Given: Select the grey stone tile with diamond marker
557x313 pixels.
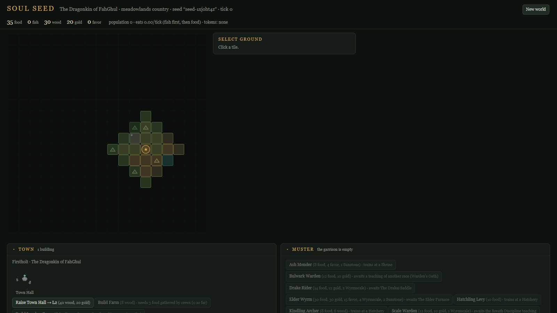Looking at the screenshot, I should point(135,138).
